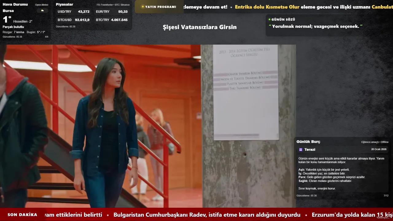This screenshot has width=393, height=221.
Task: Click the Para horoscope line
Action: point(332,177)
